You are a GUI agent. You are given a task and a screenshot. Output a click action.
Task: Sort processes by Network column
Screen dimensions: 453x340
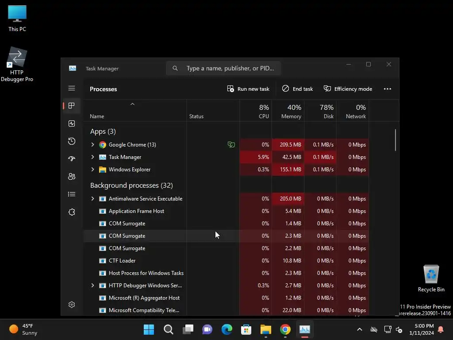(x=353, y=111)
